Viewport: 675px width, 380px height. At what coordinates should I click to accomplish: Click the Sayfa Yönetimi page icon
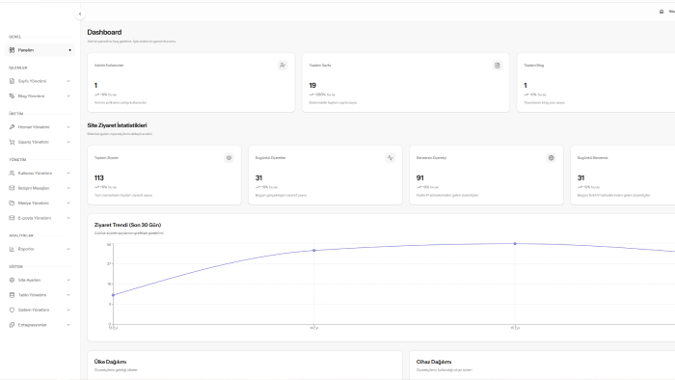click(x=12, y=81)
